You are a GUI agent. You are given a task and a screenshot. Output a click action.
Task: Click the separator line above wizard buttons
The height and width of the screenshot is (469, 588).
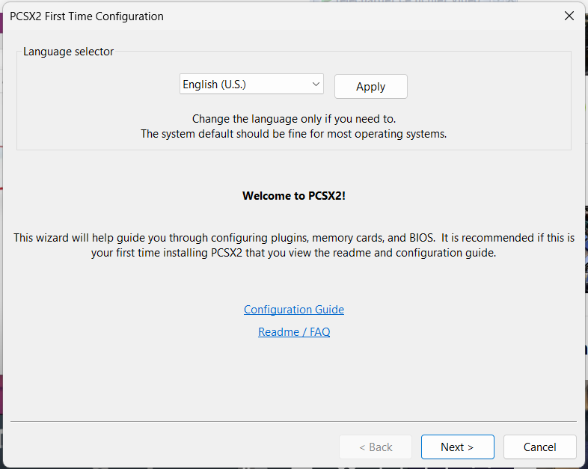(293, 421)
